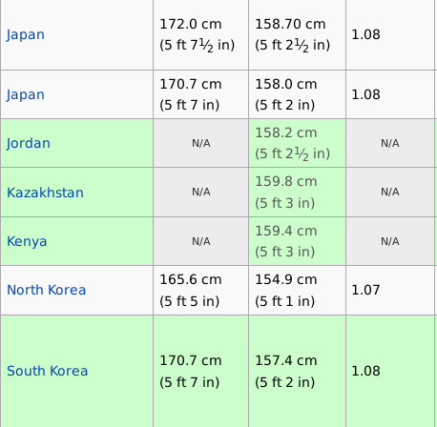Select North Korea's 165.6 cm cell
437x427 pixels.
pos(200,291)
